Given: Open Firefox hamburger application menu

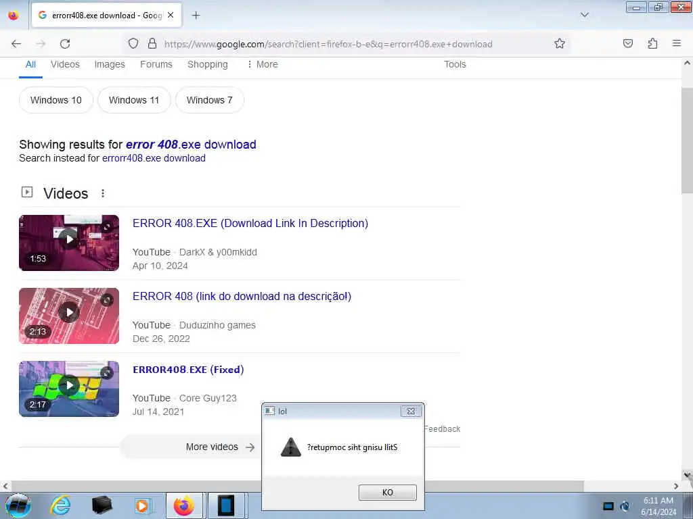Looking at the screenshot, I should click(x=677, y=43).
